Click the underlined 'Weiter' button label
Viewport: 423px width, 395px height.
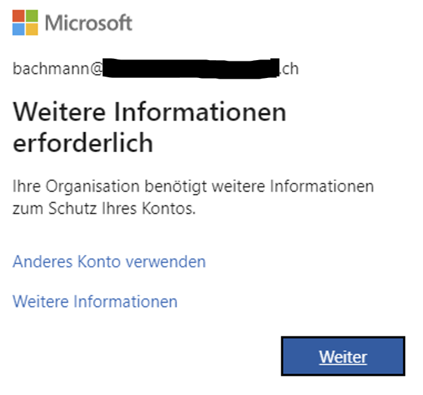[x=343, y=357]
